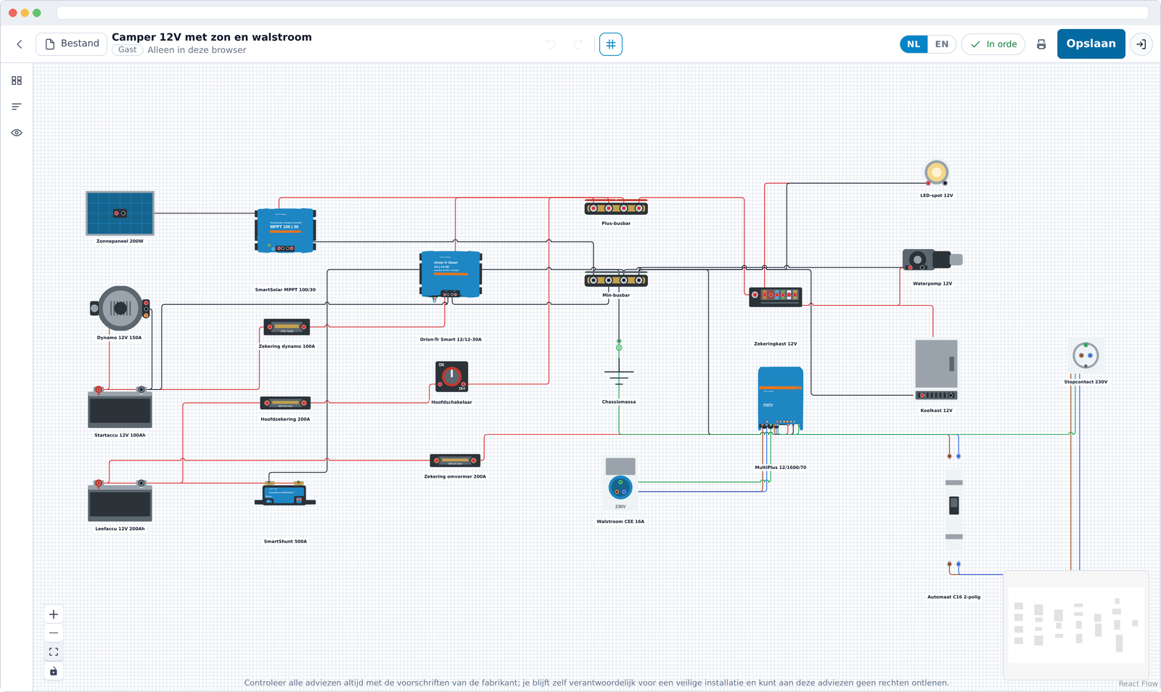Switch language to EN
The height and width of the screenshot is (692, 1161).
pyautogui.click(x=942, y=44)
